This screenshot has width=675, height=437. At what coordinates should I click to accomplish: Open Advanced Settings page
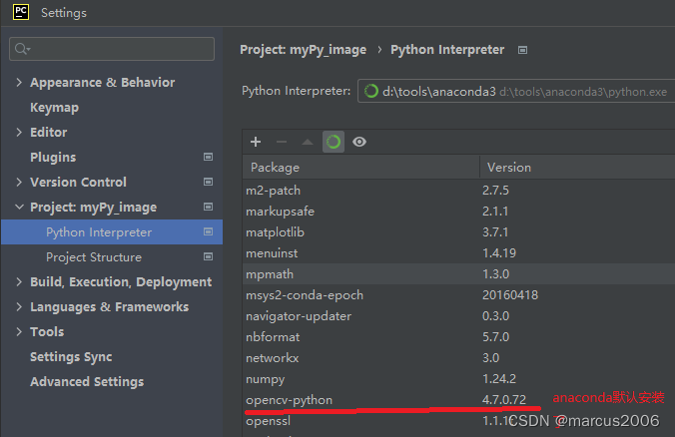pos(87,382)
